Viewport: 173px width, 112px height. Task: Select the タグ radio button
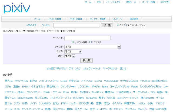tap(118, 25)
